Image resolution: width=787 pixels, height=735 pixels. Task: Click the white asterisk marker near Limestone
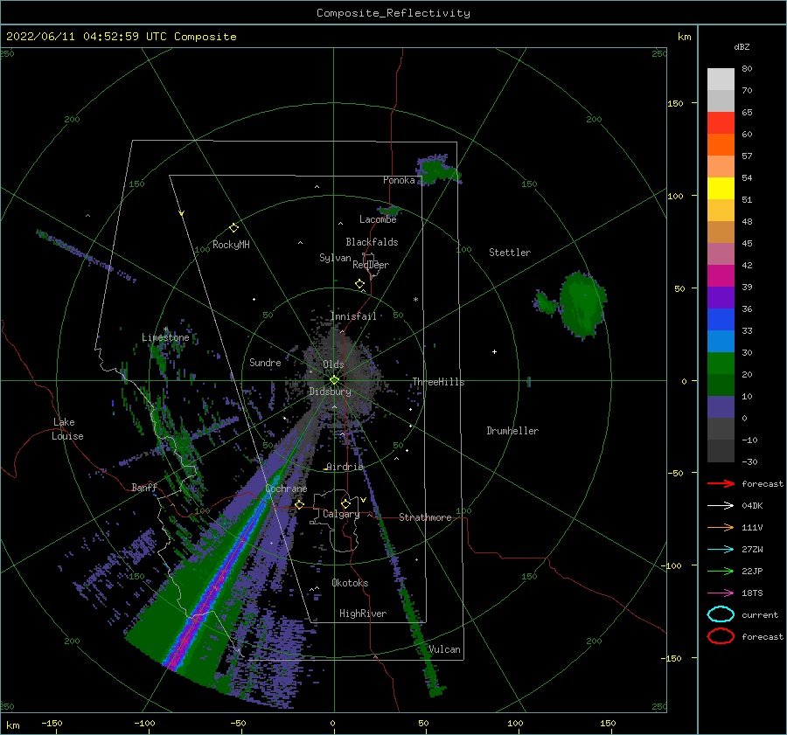click(165, 329)
